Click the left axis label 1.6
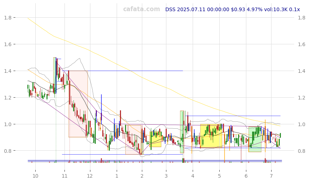This screenshot has height=182, width=309. pos(7,44)
